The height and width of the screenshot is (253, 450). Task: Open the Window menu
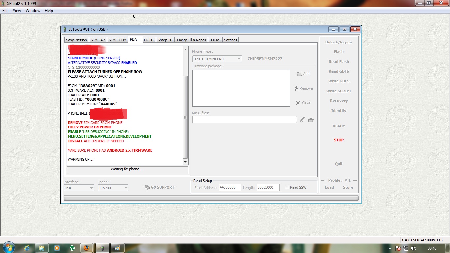33,11
